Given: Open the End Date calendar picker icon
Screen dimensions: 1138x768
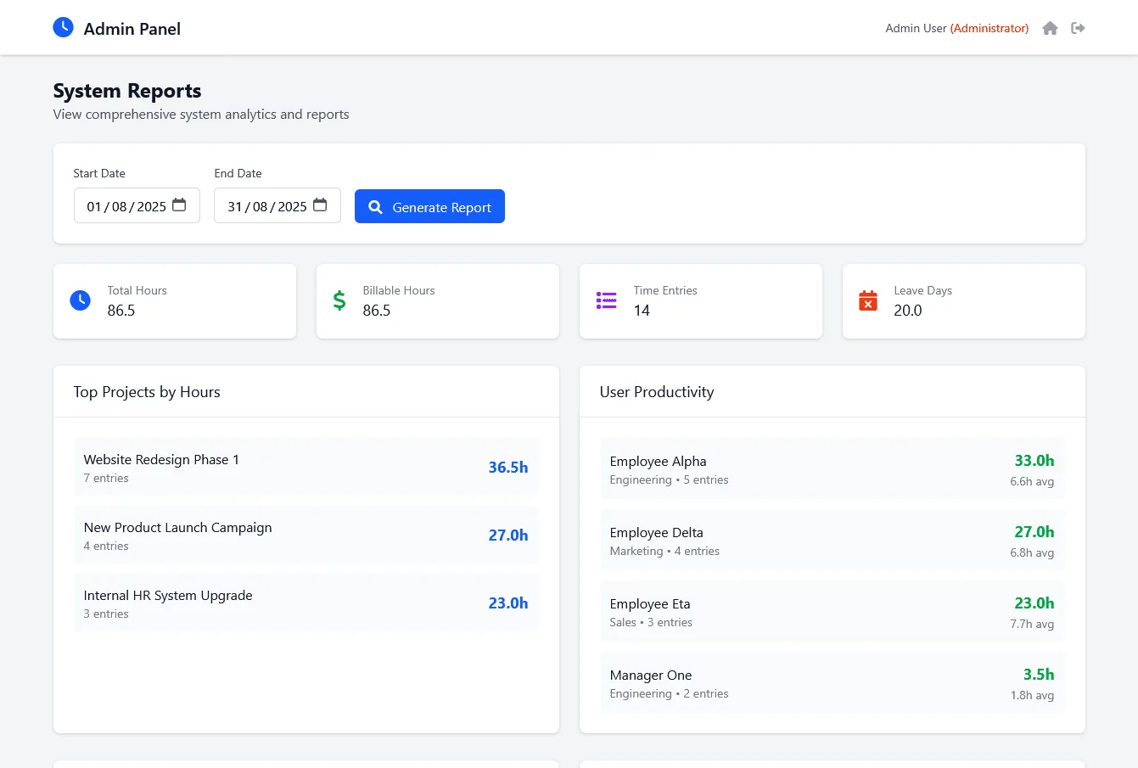Looking at the screenshot, I should [320, 205].
